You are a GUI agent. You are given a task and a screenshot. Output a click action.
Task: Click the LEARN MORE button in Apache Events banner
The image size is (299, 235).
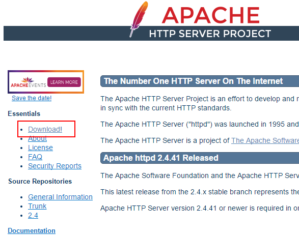coord(64,82)
